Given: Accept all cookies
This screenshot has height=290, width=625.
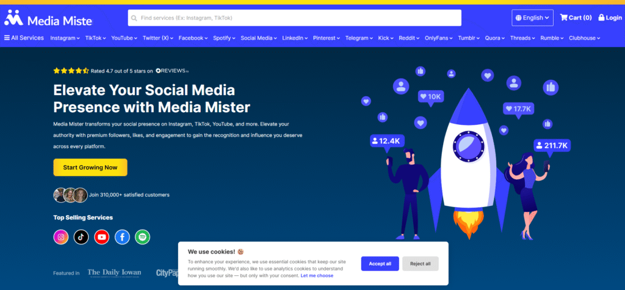Looking at the screenshot, I should coord(380,264).
